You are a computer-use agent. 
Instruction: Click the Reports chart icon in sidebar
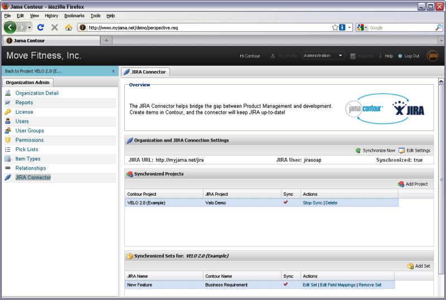pyautogui.click(x=8, y=102)
